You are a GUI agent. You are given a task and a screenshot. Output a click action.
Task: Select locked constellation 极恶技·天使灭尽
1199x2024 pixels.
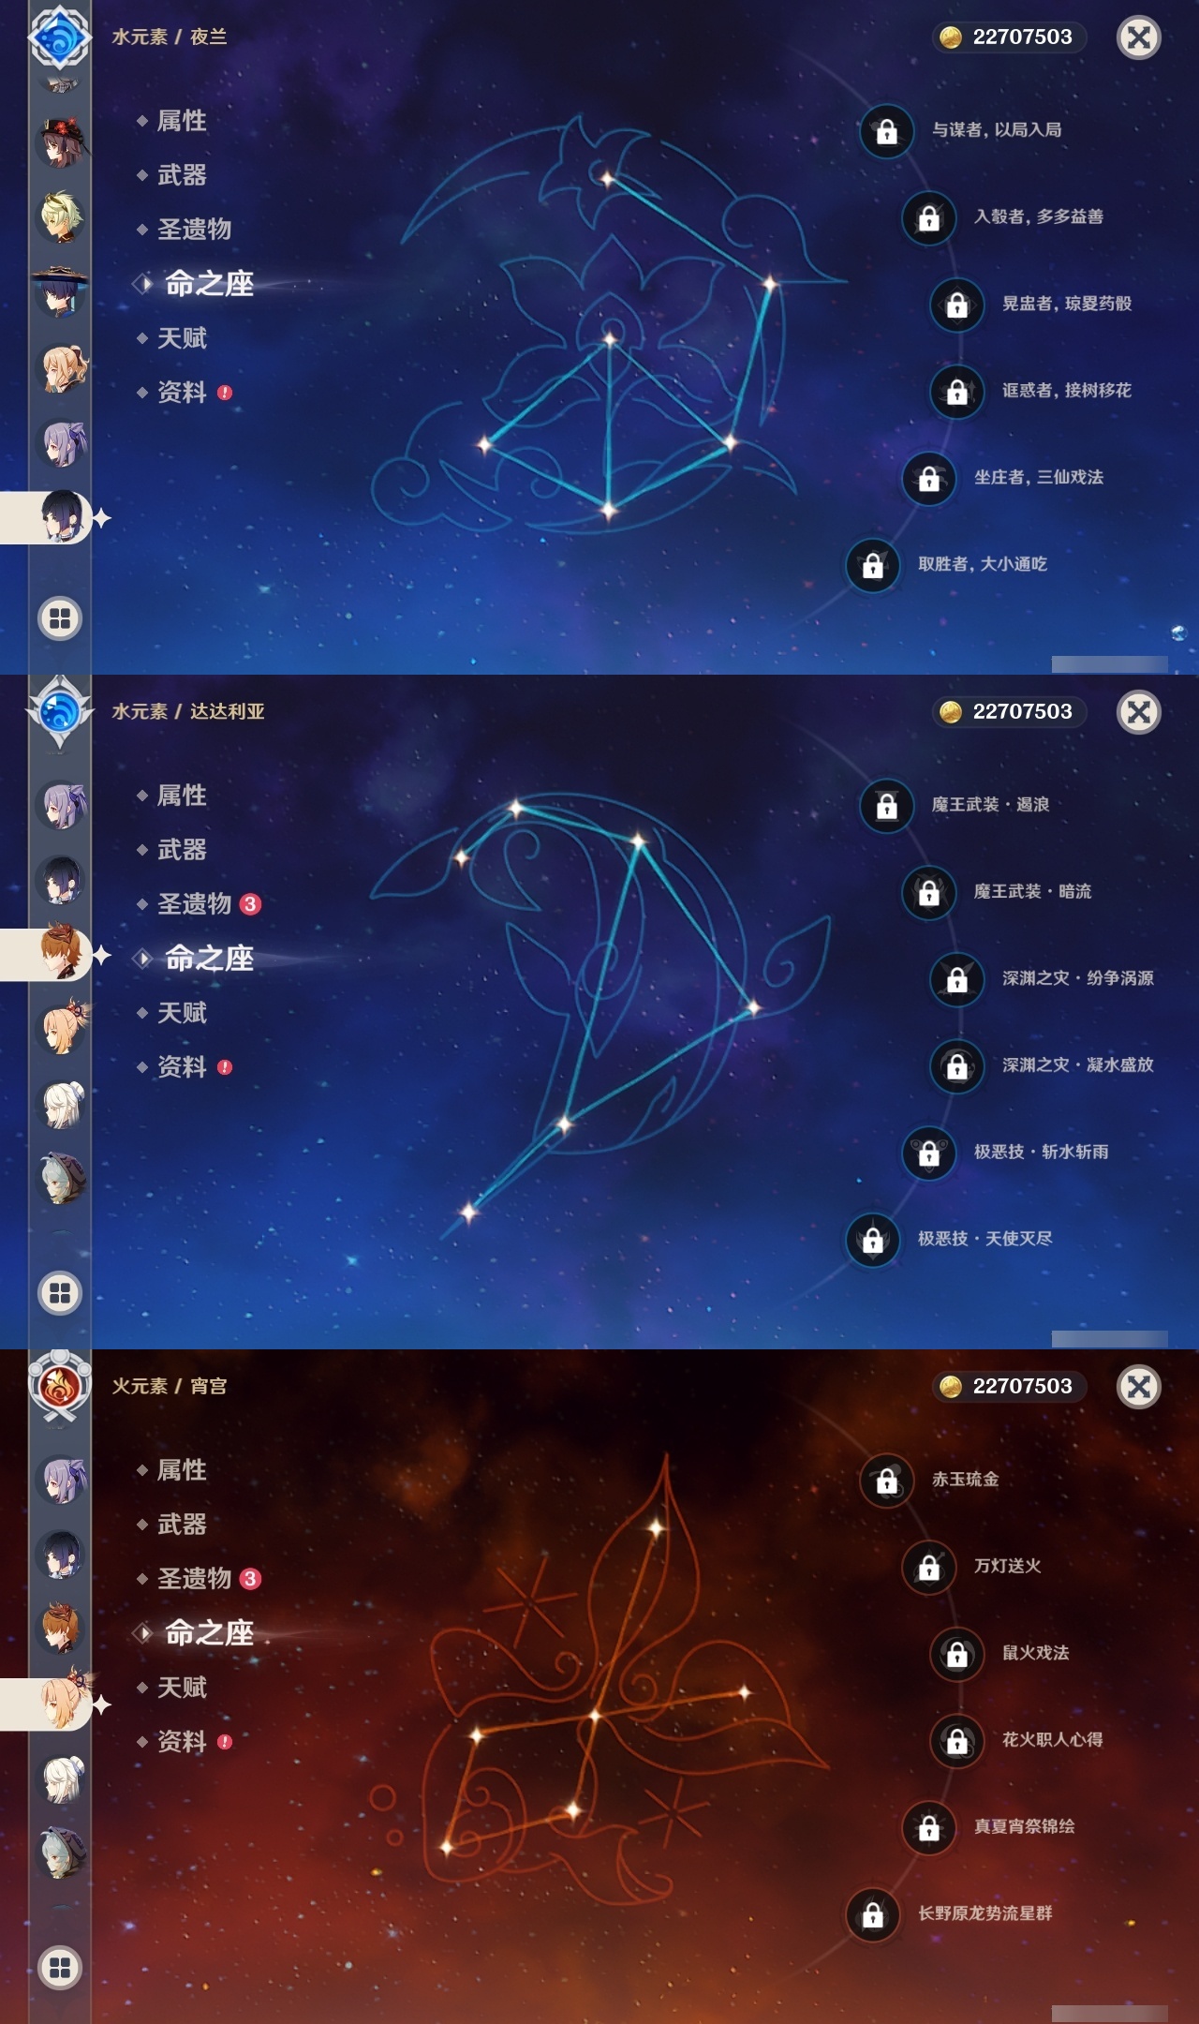pos(949,1239)
